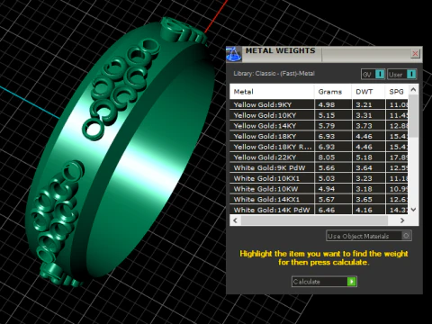
Task: Select the Yellow Gold:14KY row
Action: [319, 125]
